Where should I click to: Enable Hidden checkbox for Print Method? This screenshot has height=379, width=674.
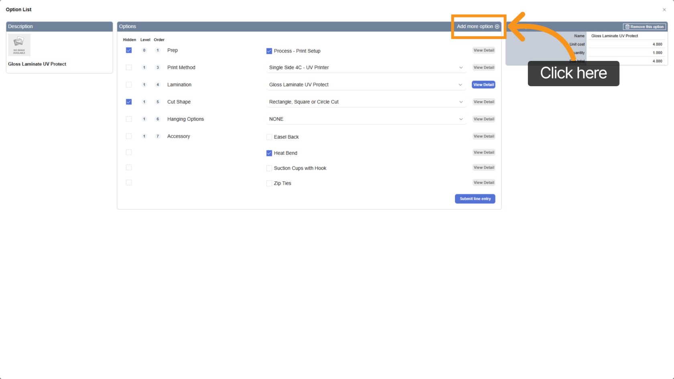point(129,67)
